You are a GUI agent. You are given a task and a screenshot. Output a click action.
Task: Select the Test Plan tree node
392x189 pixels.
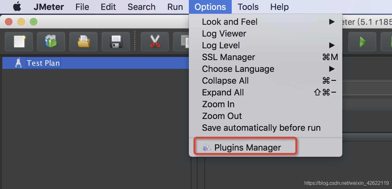coord(43,63)
